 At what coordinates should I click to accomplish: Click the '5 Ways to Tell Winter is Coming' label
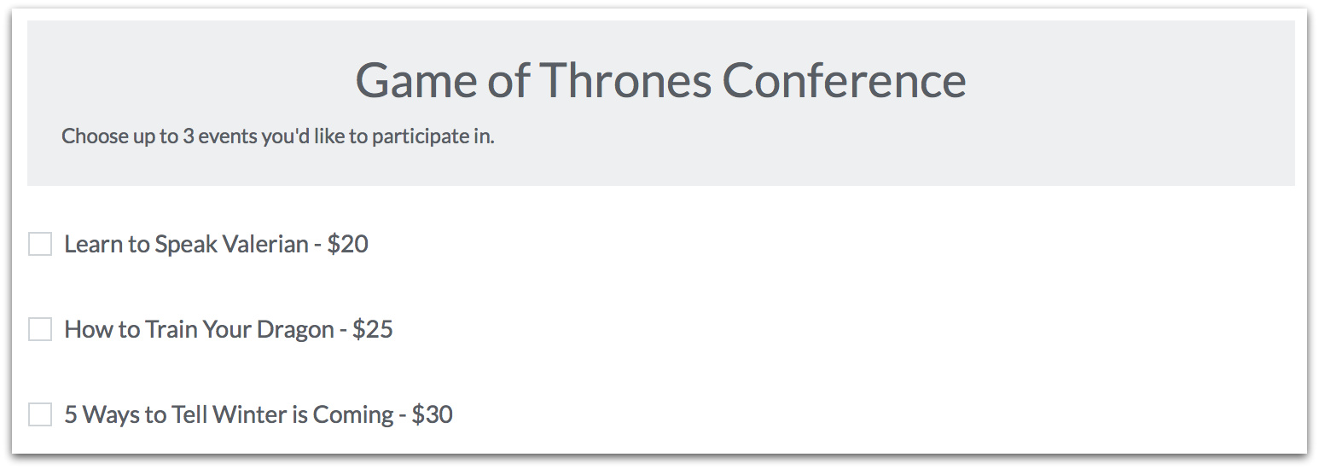pos(229,414)
